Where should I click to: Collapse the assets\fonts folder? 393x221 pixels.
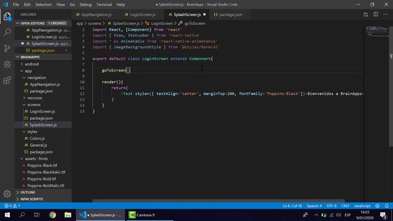[x=36, y=158]
